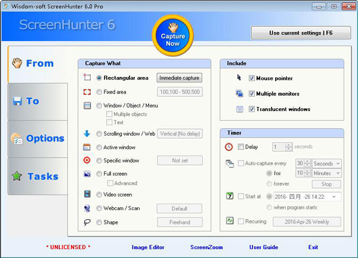Select Video screen radio button
Screen dimensions: 358x258
point(99,195)
